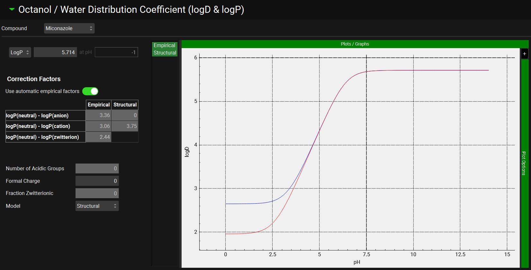Open the Compound dropdown showing Miconazole
The width and height of the screenshot is (531, 270).
[x=69, y=28]
